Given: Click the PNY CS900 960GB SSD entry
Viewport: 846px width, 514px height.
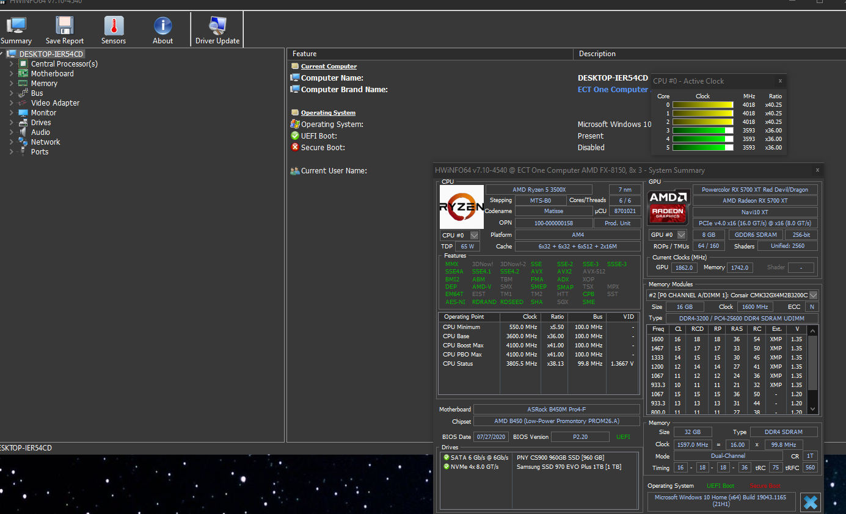Looking at the screenshot, I should click(x=560, y=457).
